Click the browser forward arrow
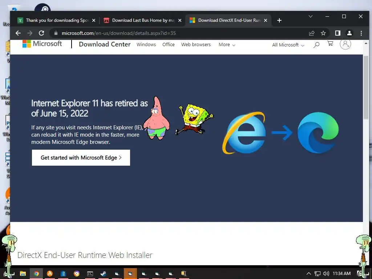Viewport: 372px width, 279px height. (x=30, y=33)
